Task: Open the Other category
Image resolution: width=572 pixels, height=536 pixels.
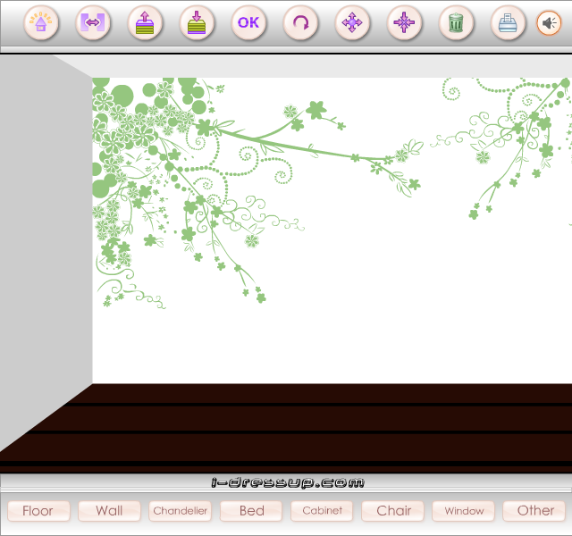Action: point(534,511)
